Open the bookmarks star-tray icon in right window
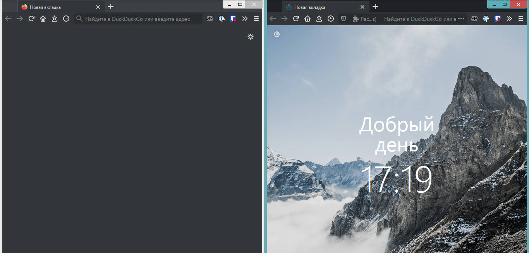 [319, 19]
